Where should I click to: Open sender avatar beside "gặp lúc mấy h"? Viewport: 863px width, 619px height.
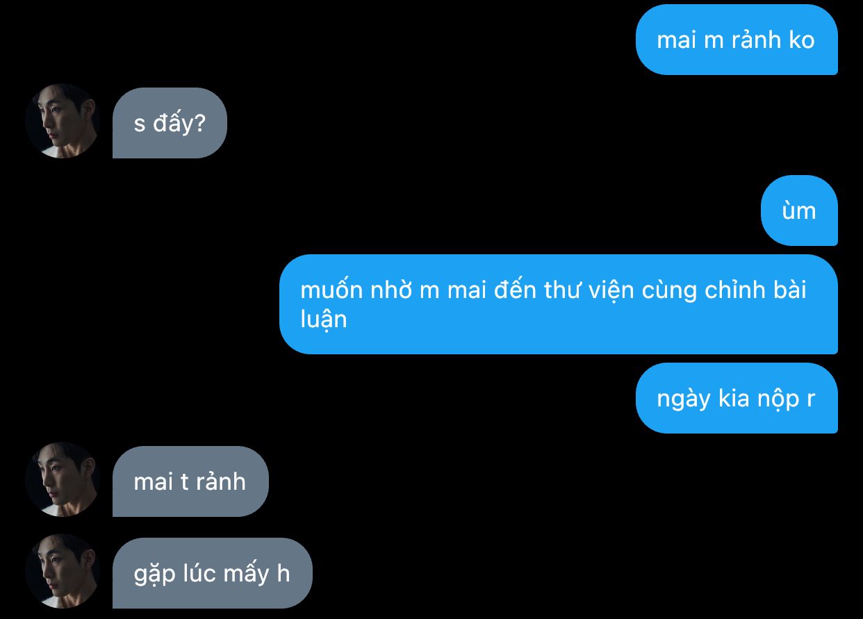tap(63, 571)
